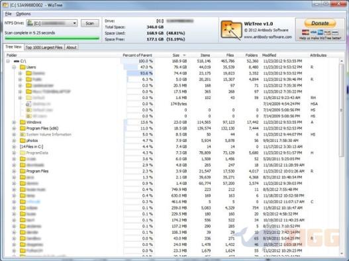Sort by the Items column header
The image size is (349, 261).
(205, 55)
